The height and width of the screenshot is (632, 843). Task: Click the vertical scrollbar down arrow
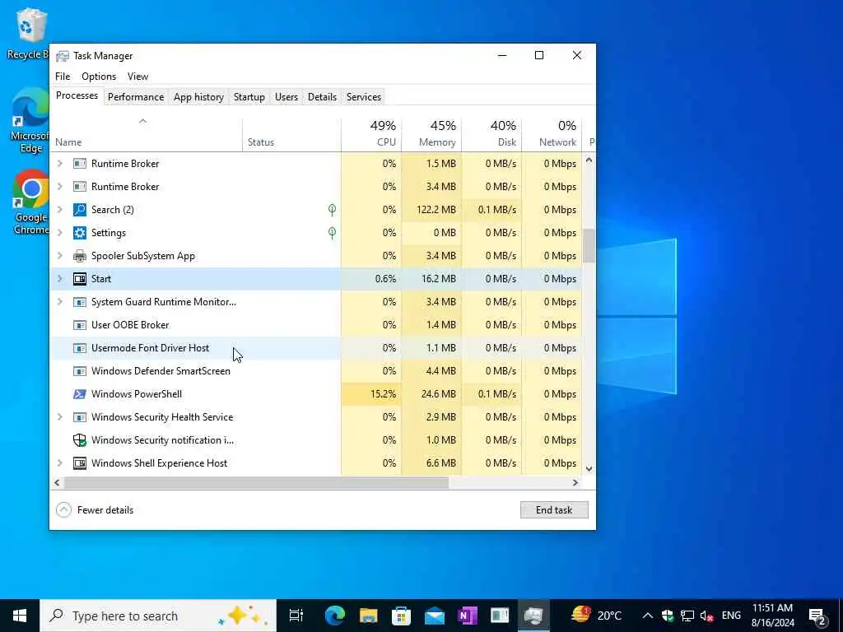pos(589,469)
